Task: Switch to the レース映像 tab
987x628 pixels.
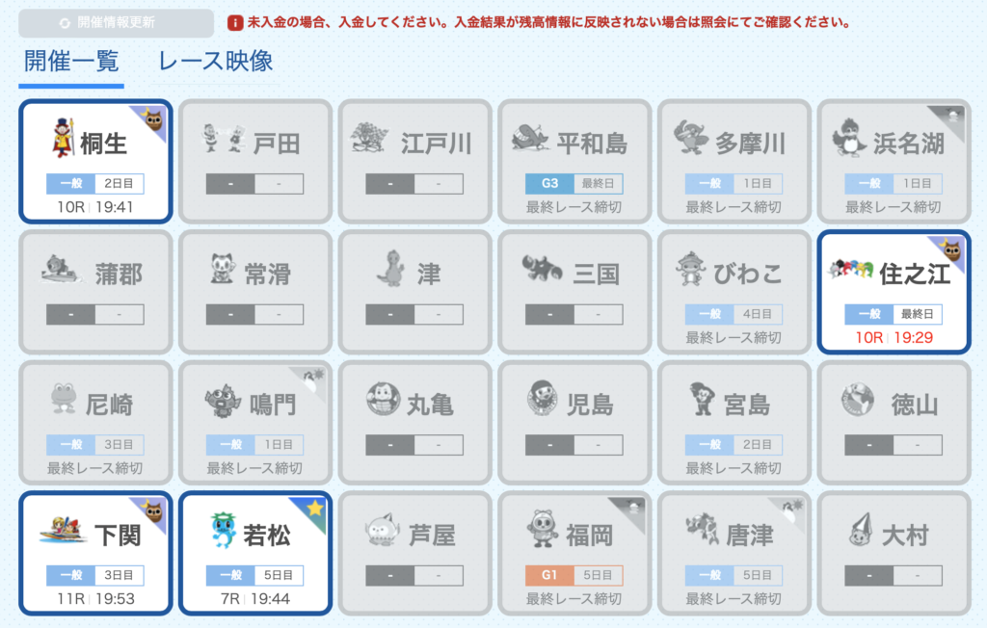Action: 216,62
